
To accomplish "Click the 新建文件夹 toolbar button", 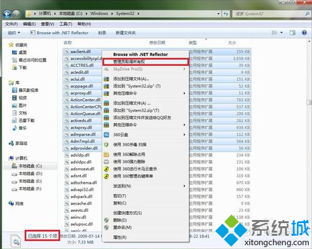I will [125, 33].
